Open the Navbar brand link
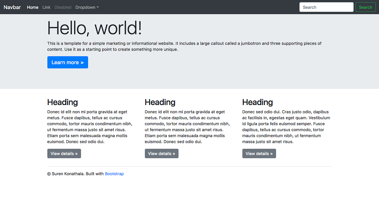 pos(12,7)
